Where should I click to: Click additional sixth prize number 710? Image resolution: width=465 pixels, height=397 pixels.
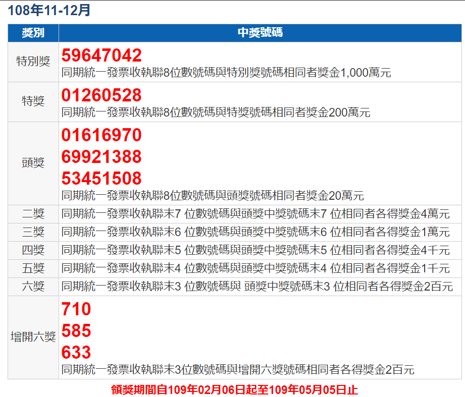click(76, 309)
